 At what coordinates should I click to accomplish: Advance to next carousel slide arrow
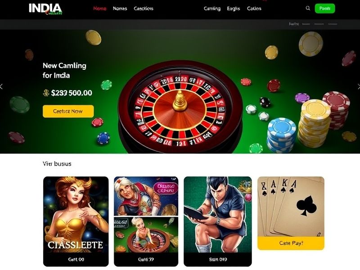click(359, 86)
